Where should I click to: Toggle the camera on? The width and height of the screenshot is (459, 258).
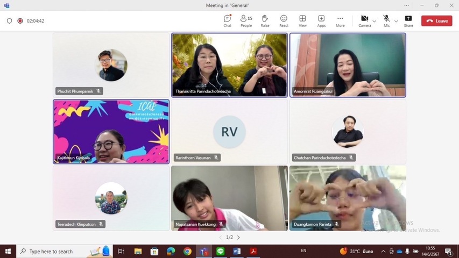click(364, 20)
